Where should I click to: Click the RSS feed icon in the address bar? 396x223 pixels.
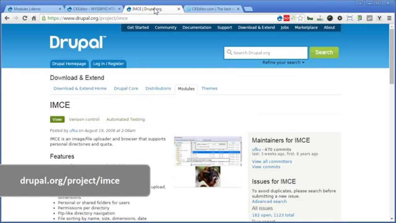pyautogui.click(x=293, y=18)
